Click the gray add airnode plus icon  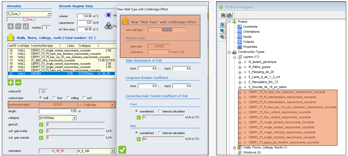click(11, 27)
